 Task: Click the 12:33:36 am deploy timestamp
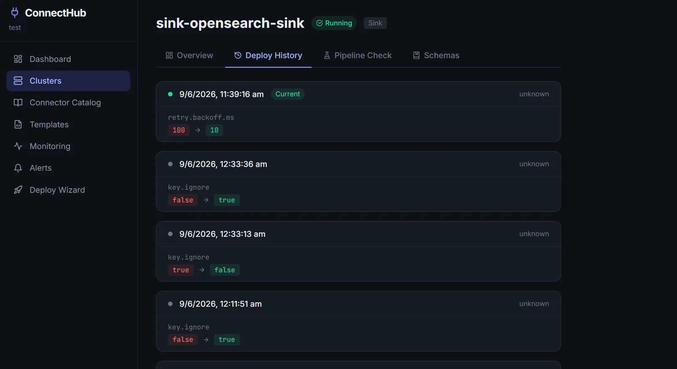click(x=223, y=164)
